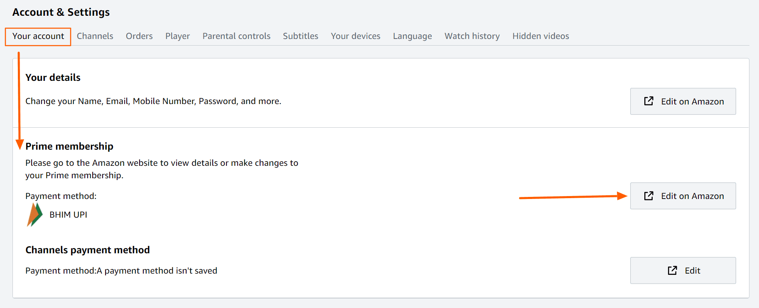Click Edit on Amazon for Prime membership
Viewport: 759px width, 308px height.
point(683,196)
